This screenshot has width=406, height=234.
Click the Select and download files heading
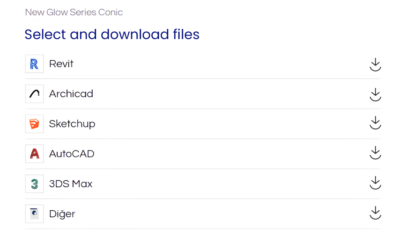click(112, 34)
